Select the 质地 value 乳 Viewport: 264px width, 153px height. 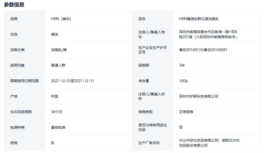53,143
